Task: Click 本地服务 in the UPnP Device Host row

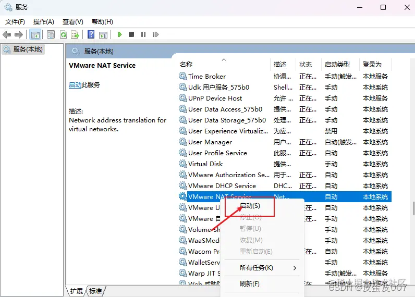Action: pos(375,98)
